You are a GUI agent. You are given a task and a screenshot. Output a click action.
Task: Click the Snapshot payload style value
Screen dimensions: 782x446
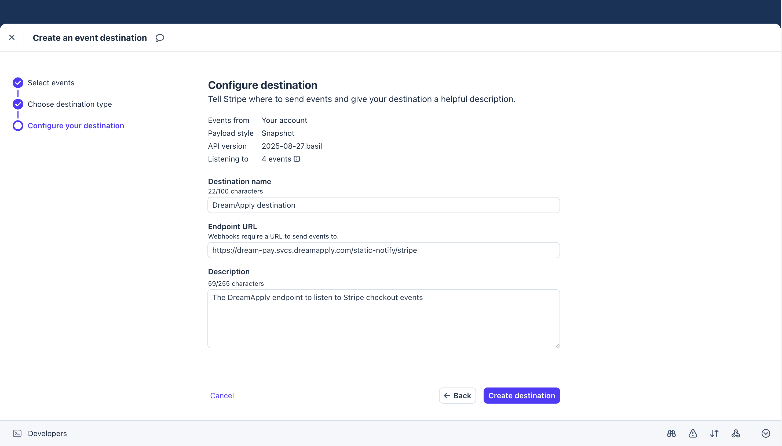pos(278,133)
